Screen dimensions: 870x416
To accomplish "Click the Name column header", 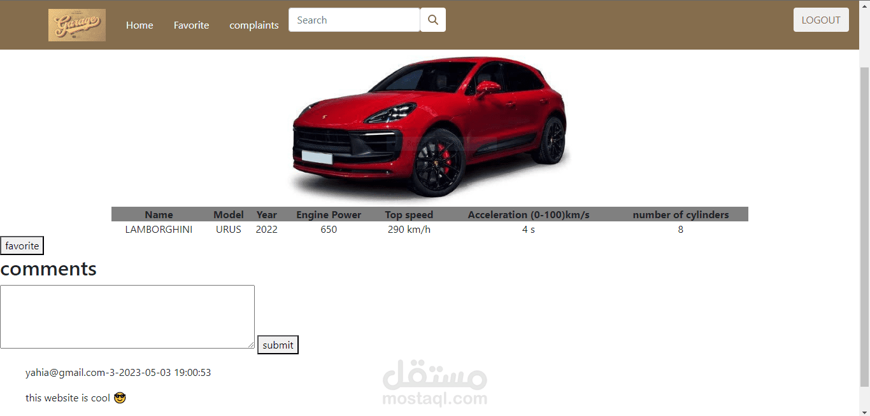I will 159,215.
